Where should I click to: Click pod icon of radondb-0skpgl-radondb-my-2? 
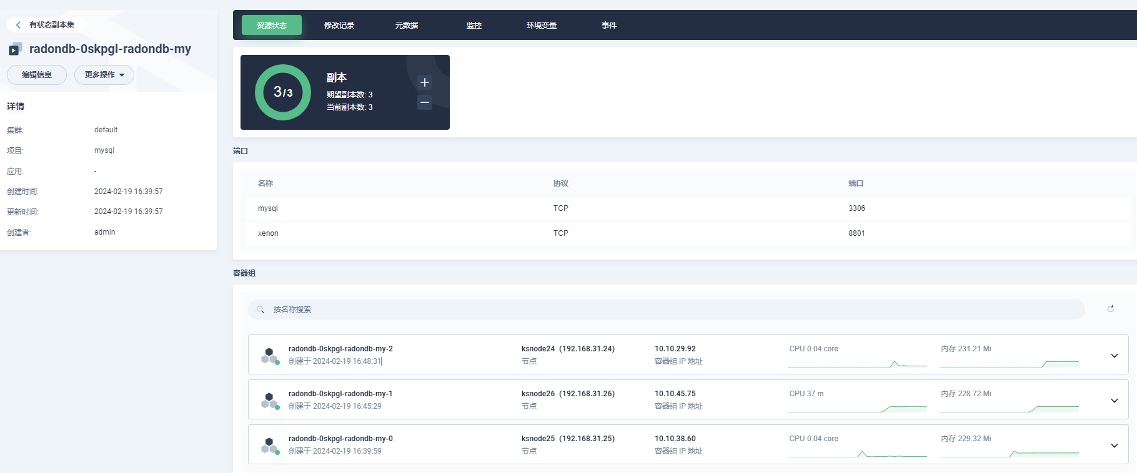coord(270,356)
